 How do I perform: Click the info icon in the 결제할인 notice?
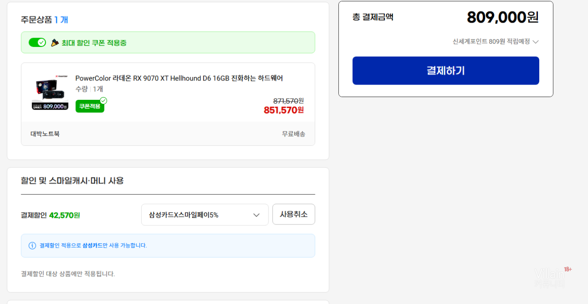(x=32, y=246)
